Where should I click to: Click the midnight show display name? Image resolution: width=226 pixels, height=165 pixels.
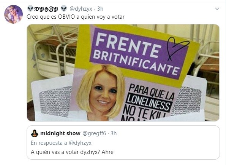(x=60, y=133)
